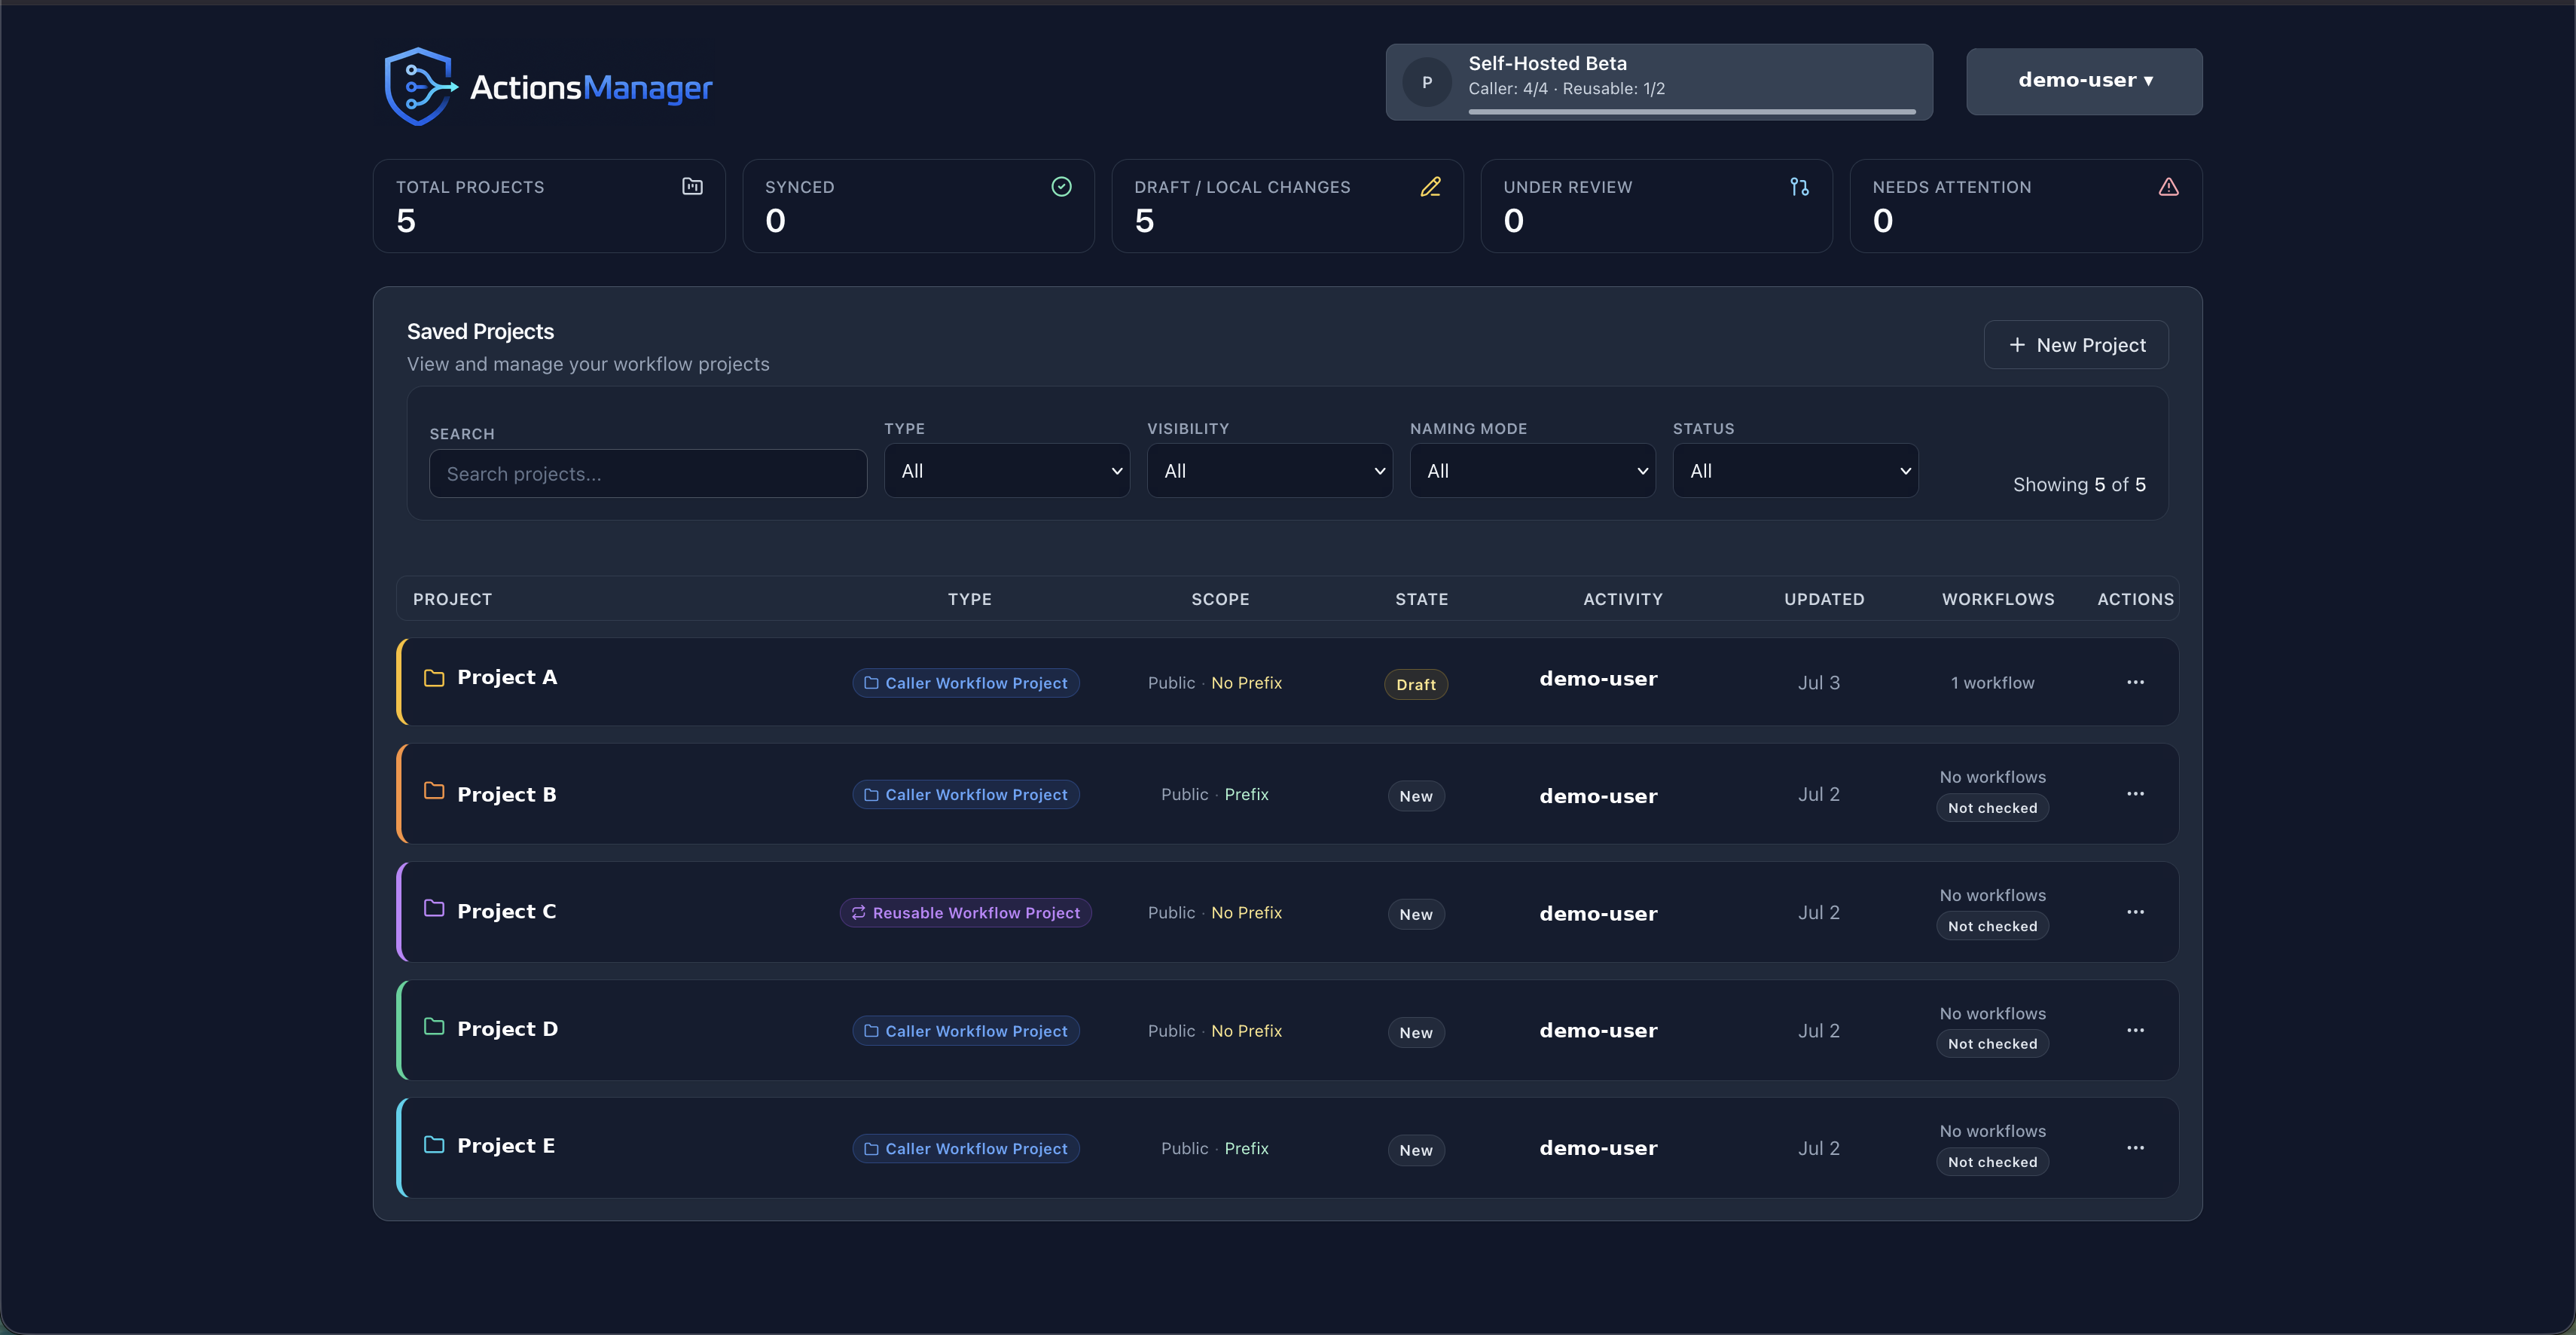The height and width of the screenshot is (1335, 2576).
Task: Click the Caller Workflow Project badge on Project A
Action: click(965, 683)
